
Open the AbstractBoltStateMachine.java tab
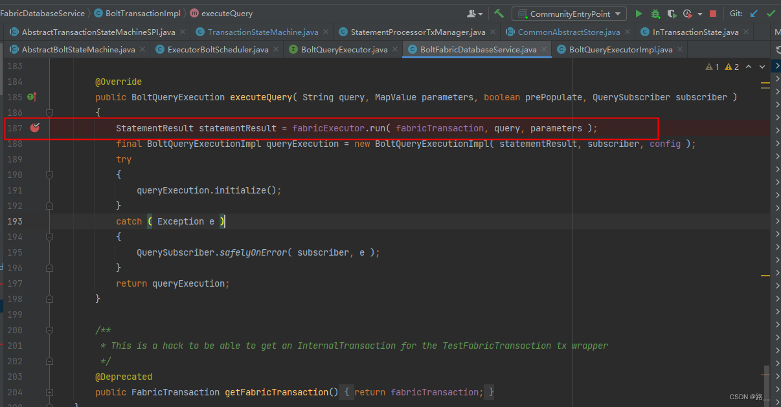pos(78,50)
